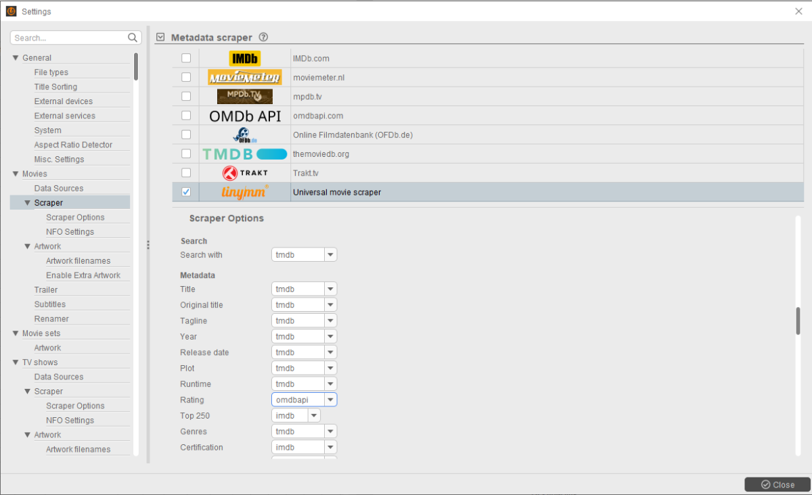812x495 pixels.
Task: Click the Trakt logo icon
Action: pyautogui.click(x=244, y=172)
